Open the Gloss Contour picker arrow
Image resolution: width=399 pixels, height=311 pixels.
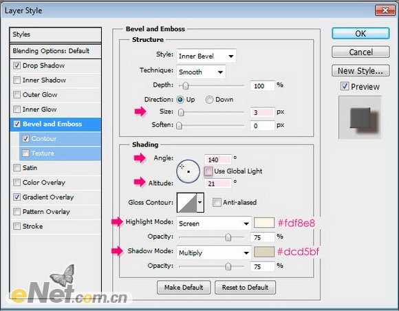click(x=200, y=202)
